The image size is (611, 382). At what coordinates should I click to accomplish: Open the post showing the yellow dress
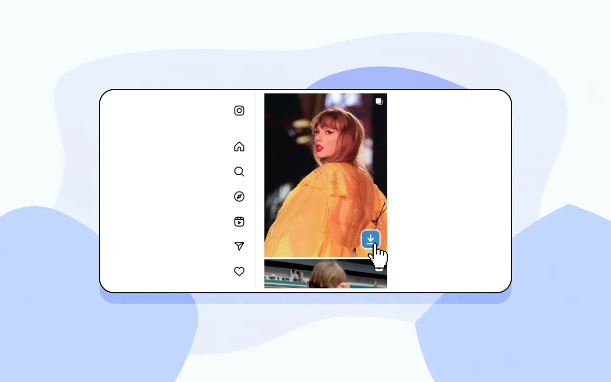(x=326, y=175)
